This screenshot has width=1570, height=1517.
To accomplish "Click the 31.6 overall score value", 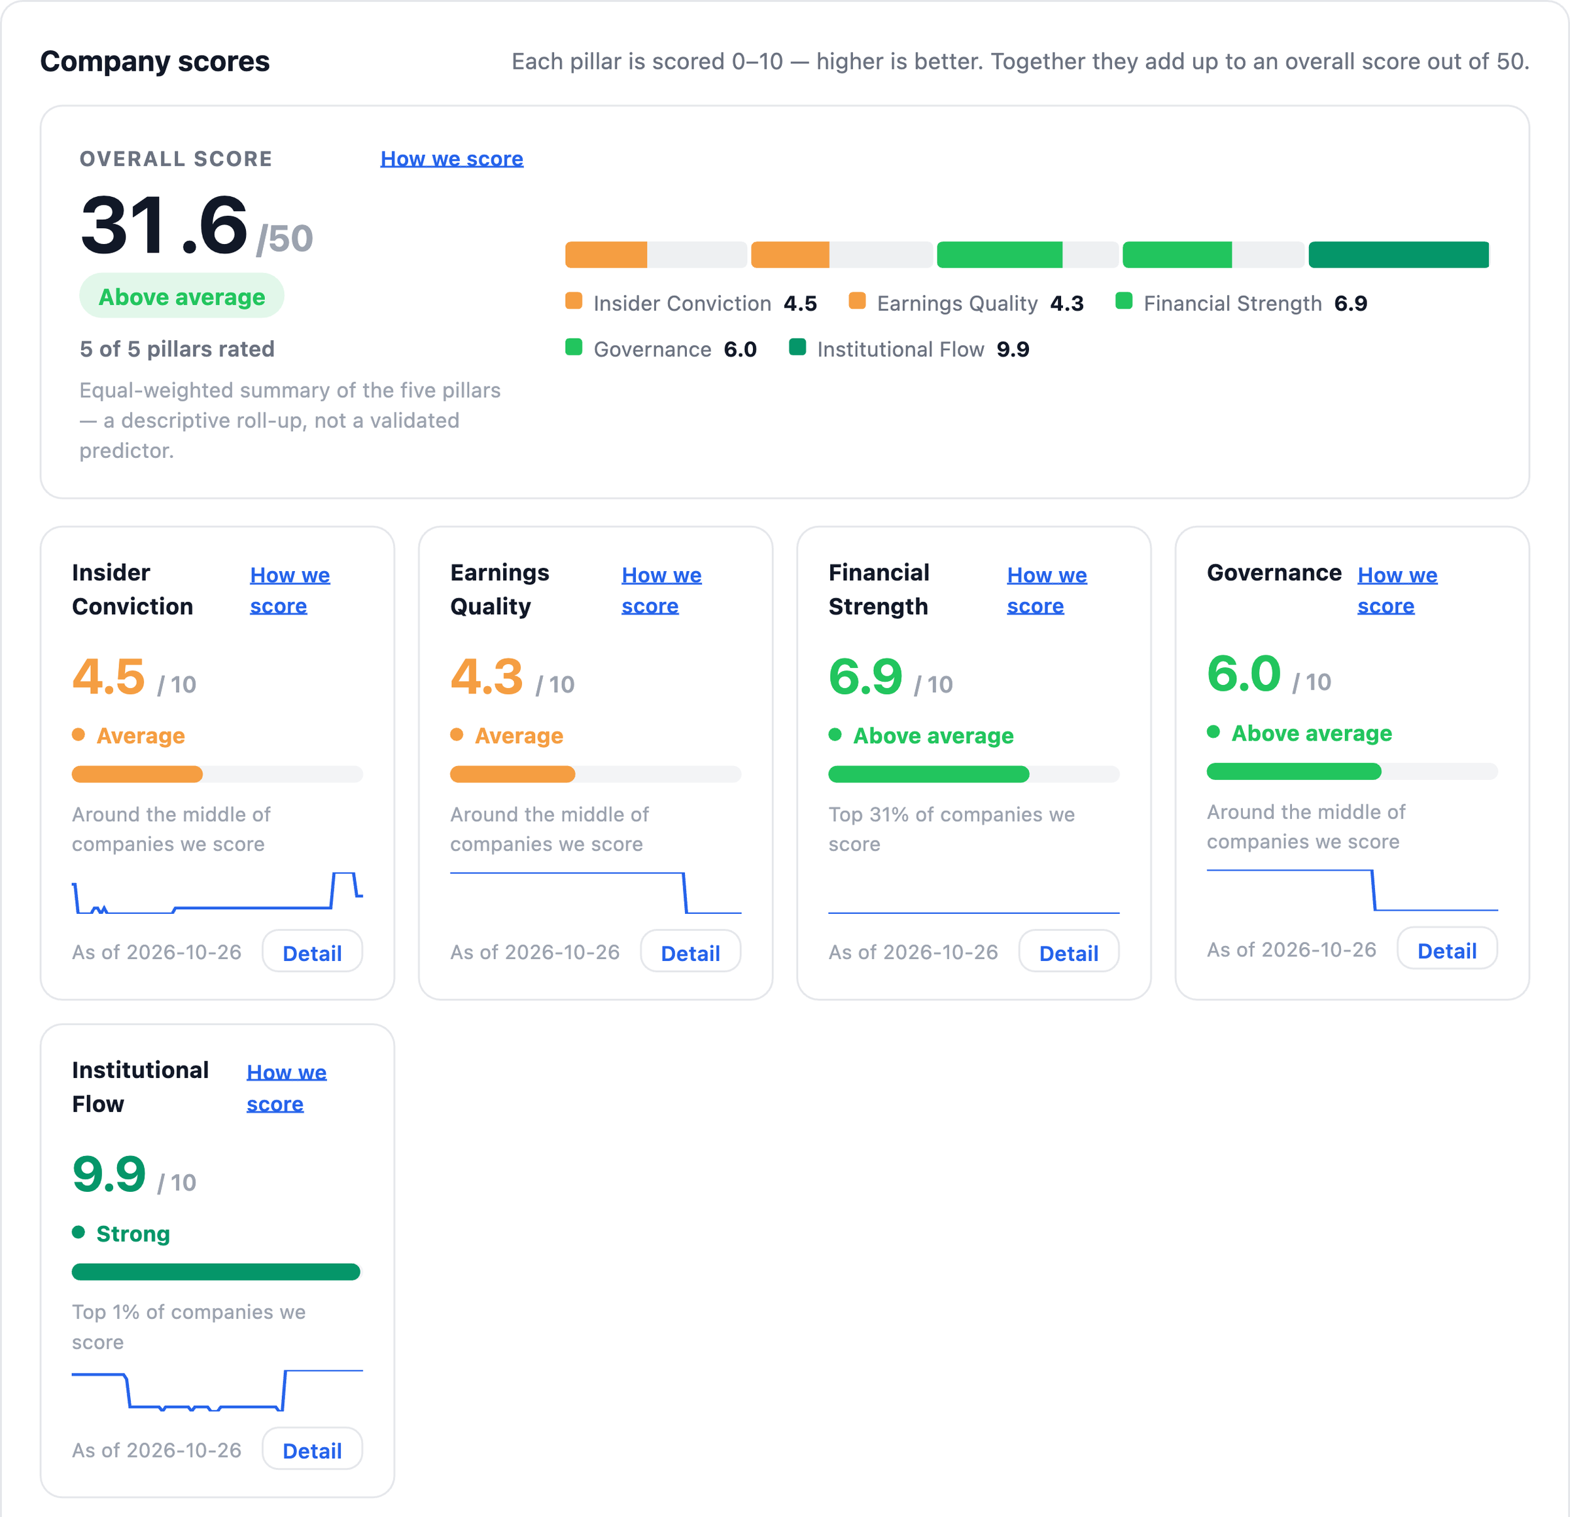I will tap(164, 225).
